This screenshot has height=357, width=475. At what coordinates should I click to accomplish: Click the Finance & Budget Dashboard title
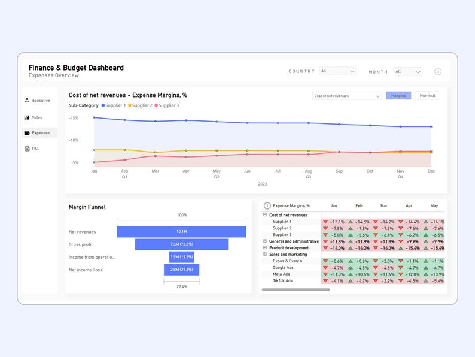pos(76,68)
